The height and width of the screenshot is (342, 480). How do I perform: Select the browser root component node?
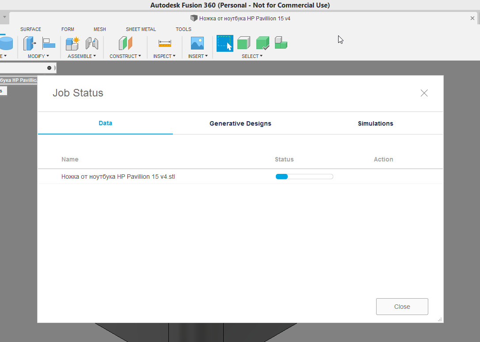19,80
